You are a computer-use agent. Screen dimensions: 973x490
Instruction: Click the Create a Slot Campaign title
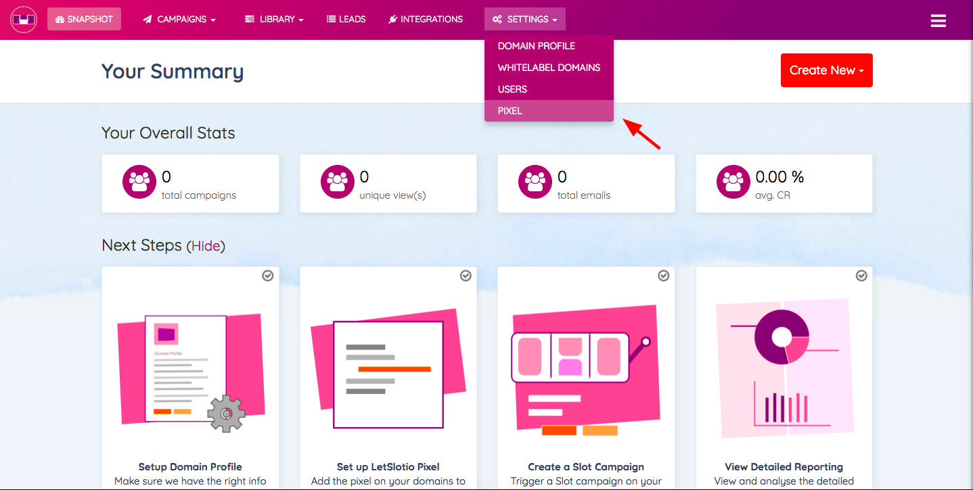point(586,467)
